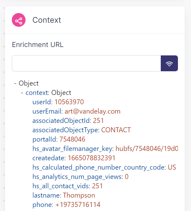
Task: Click the hs_calculated_phone_number_country_code key
Action: (x=99, y=167)
